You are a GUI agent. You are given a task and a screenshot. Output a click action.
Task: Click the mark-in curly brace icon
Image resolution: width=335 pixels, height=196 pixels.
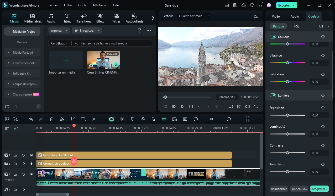(x=199, y=107)
